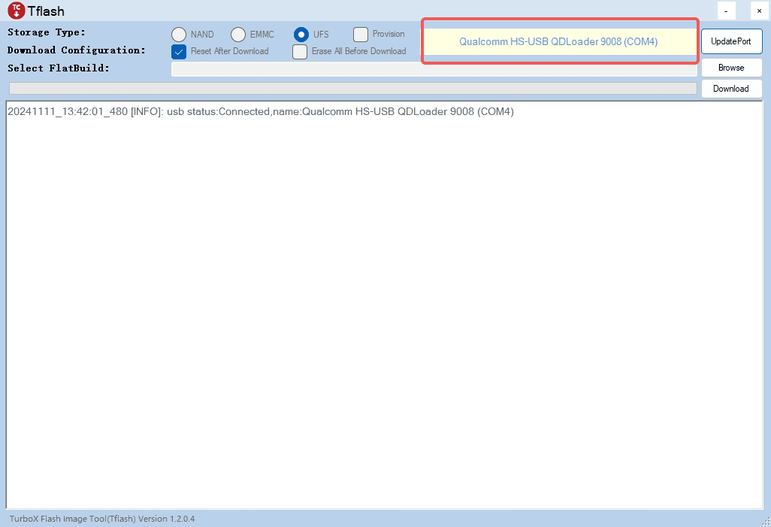Select the EMMC storage type

238,35
